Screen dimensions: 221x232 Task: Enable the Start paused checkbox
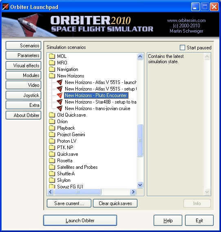[x=182, y=48]
